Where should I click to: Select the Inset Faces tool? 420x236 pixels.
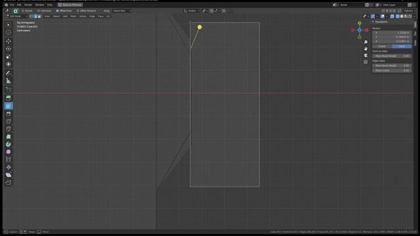point(9,106)
